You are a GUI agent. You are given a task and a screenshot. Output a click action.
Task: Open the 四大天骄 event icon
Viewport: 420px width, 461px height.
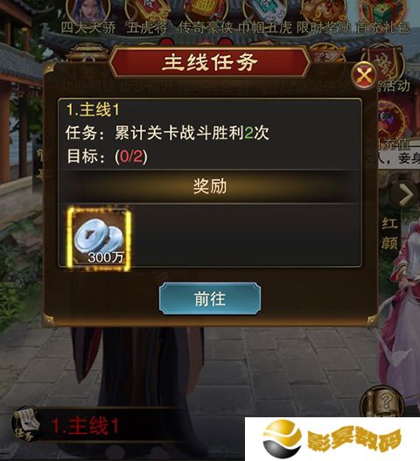coord(88,16)
